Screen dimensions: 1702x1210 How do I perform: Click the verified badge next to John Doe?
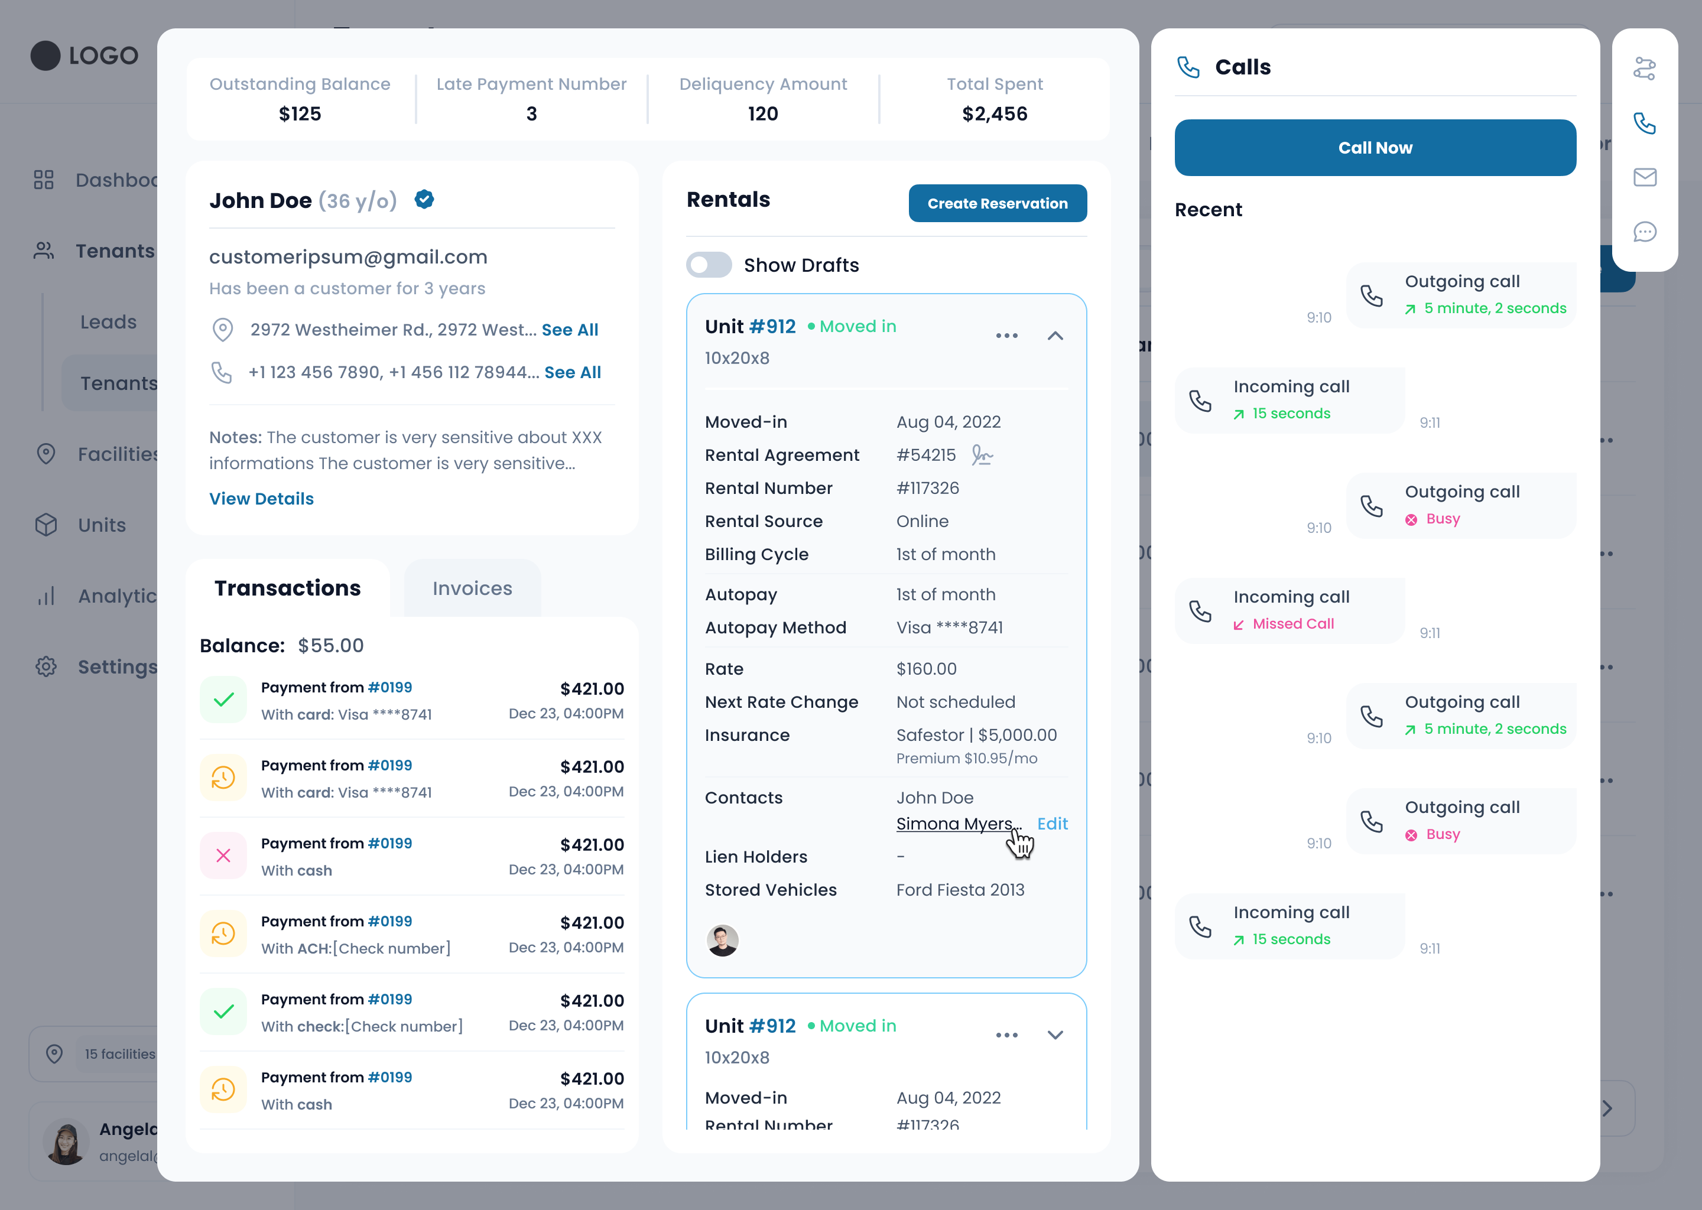(424, 199)
